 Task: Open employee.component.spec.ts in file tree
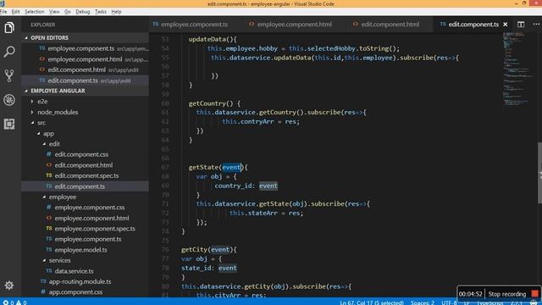(85, 229)
